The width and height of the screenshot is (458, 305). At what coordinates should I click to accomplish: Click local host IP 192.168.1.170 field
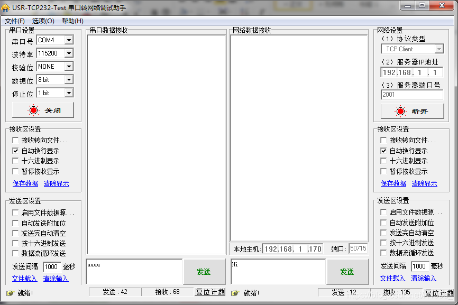292,249
